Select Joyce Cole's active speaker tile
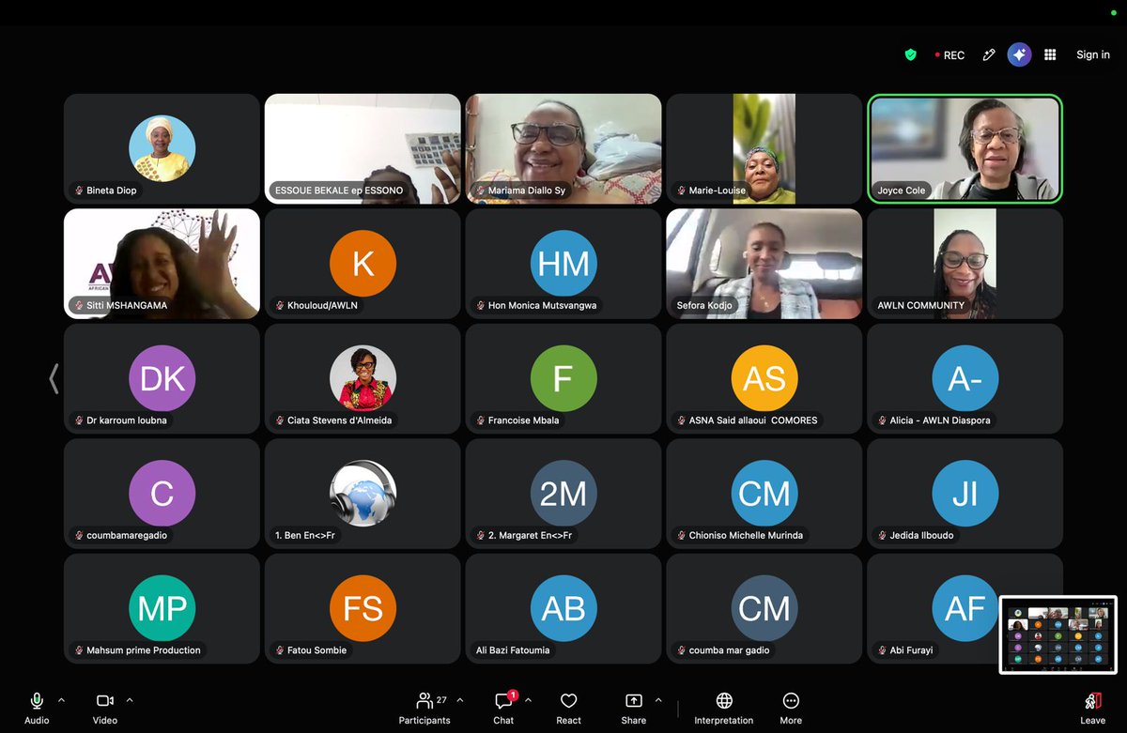 coord(965,148)
